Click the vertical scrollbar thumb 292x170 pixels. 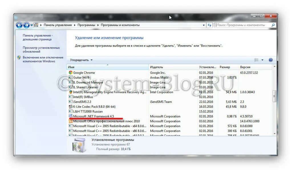coord(274,96)
